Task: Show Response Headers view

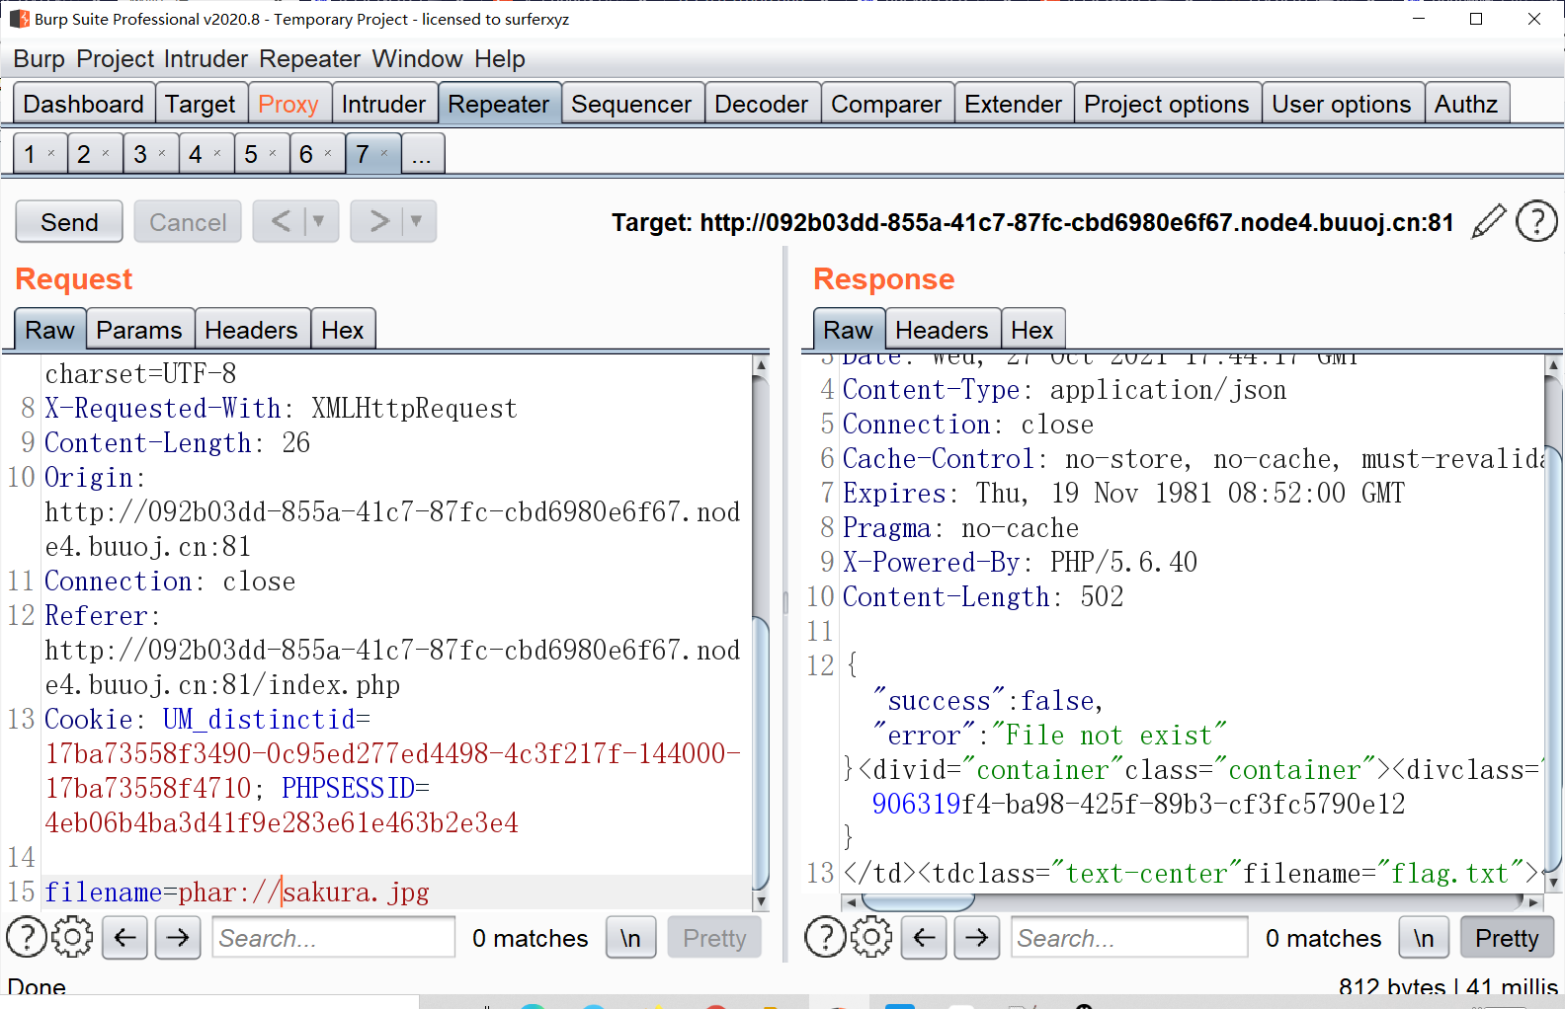Action: (942, 330)
